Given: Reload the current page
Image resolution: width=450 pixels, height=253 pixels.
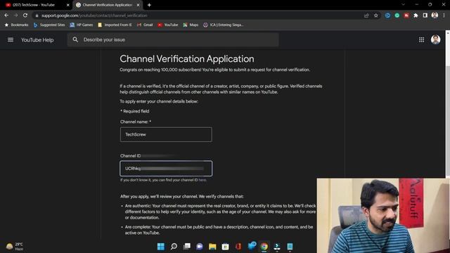Looking at the screenshot, I should point(25,15).
